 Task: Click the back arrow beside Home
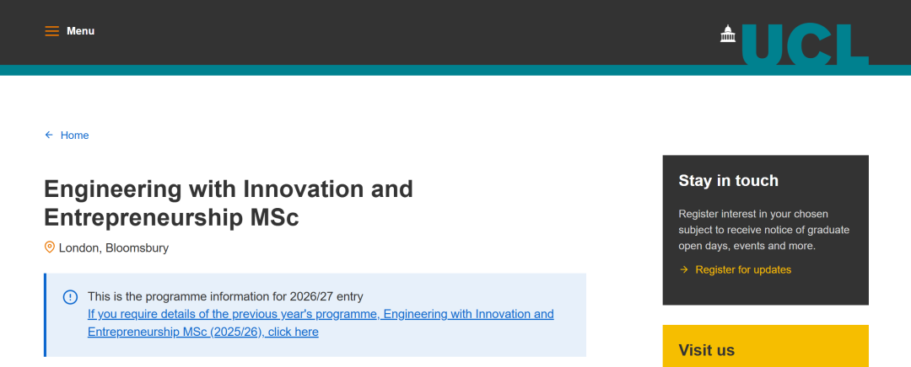click(x=49, y=135)
